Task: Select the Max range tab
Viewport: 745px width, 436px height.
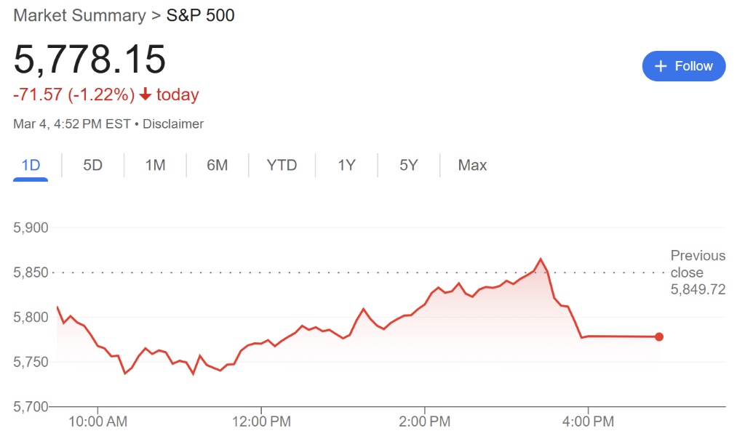Action: tap(472, 166)
